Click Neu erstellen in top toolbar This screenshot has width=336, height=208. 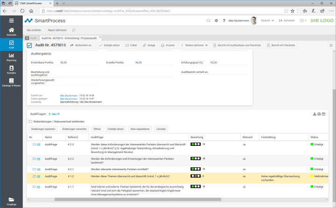point(34,30)
